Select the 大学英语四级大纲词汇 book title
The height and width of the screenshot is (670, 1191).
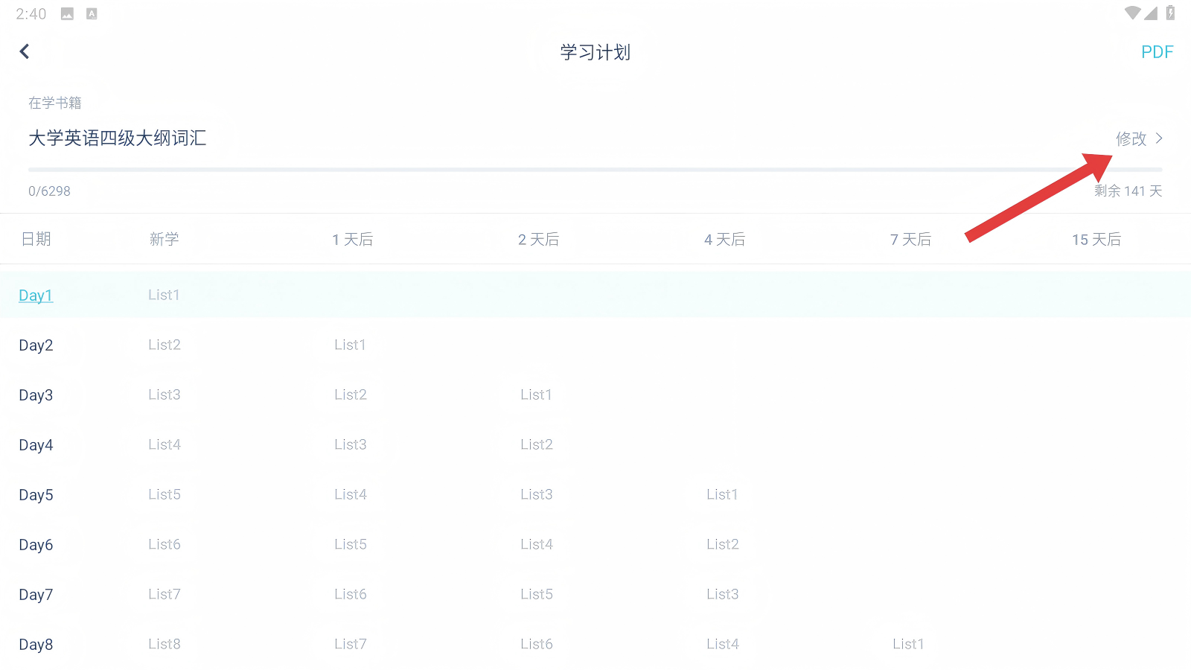point(118,138)
